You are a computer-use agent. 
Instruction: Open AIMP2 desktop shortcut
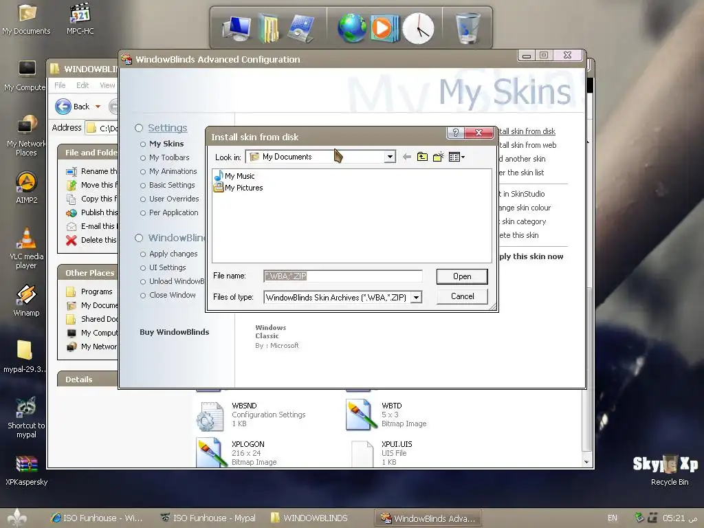tap(27, 188)
